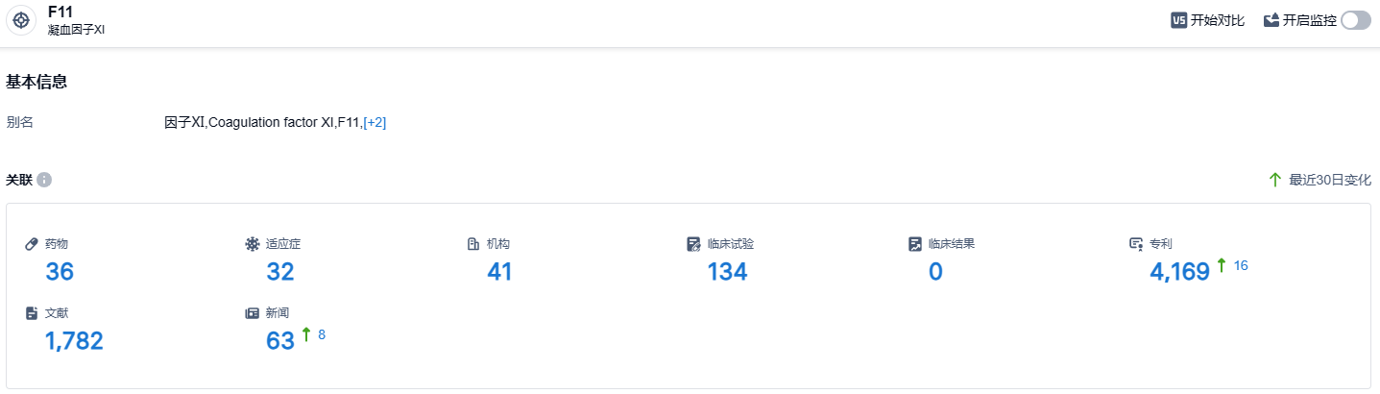Open the 134 clinical trials count
This screenshot has height=394, width=1380.
(727, 272)
